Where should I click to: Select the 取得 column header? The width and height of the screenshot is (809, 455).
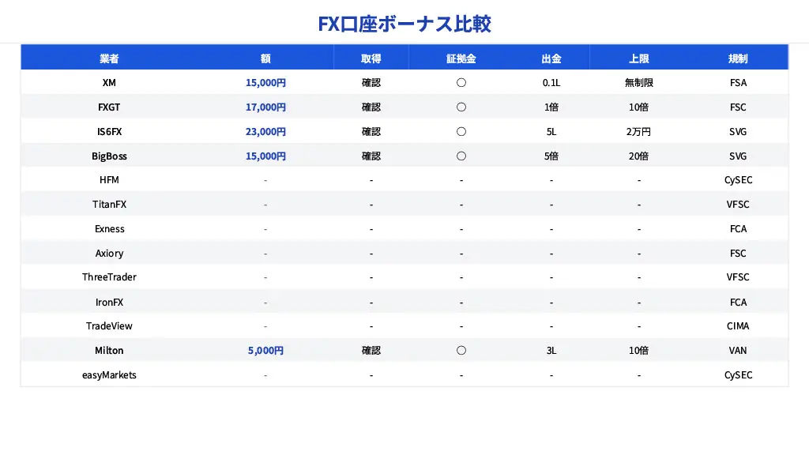[x=371, y=58]
